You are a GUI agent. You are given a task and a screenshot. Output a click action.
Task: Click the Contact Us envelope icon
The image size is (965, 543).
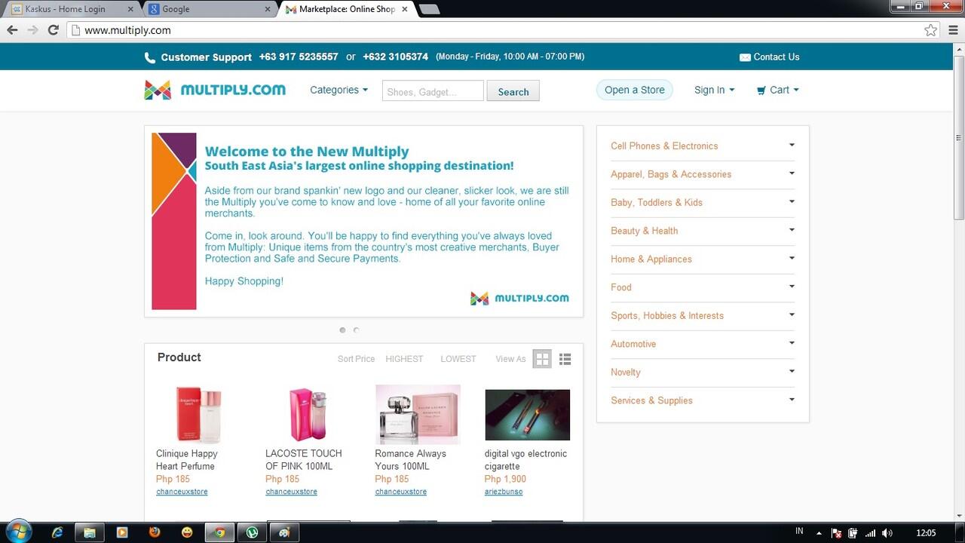[x=745, y=57]
